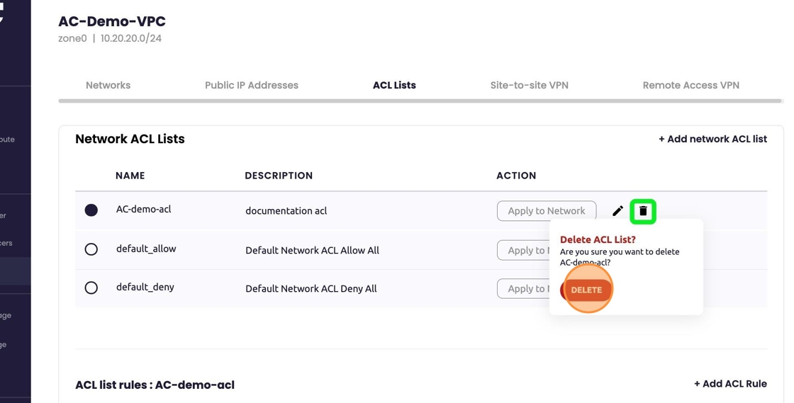Select the ACL Lists tab

click(x=394, y=85)
